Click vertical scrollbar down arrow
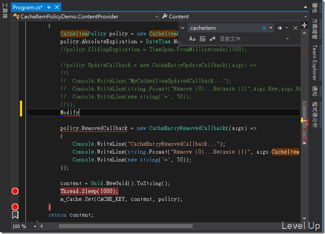 tap(304, 218)
